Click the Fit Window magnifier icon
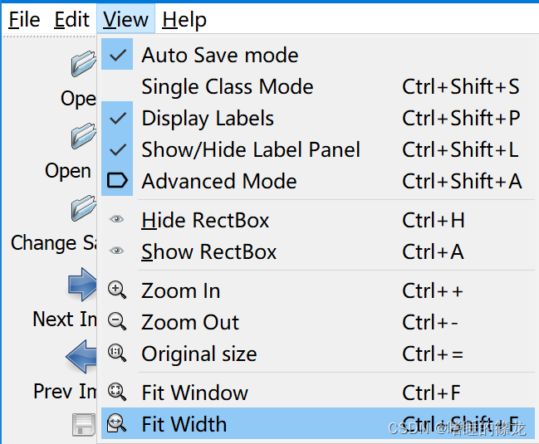Viewport: 539px width, 444px height. 117,392
